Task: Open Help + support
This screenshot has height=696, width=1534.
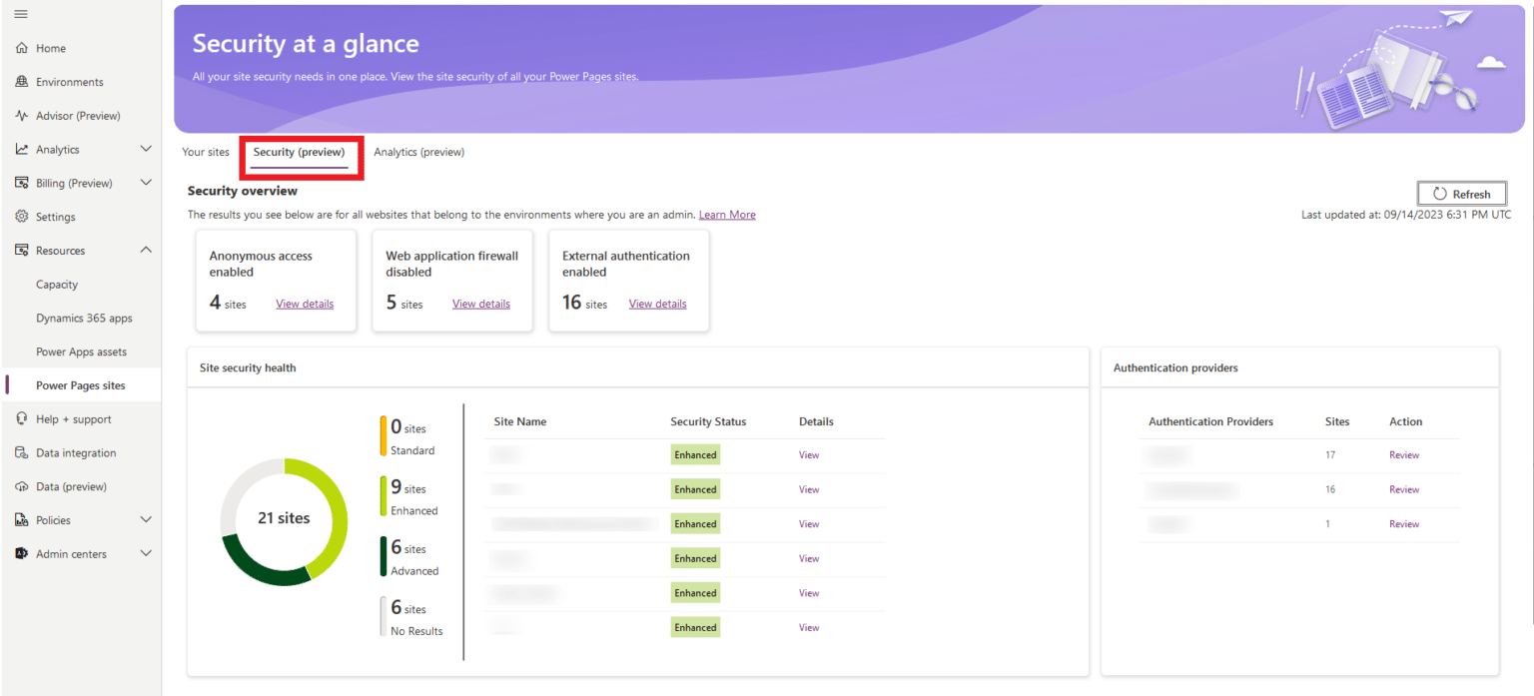Action: click(70, 418)
